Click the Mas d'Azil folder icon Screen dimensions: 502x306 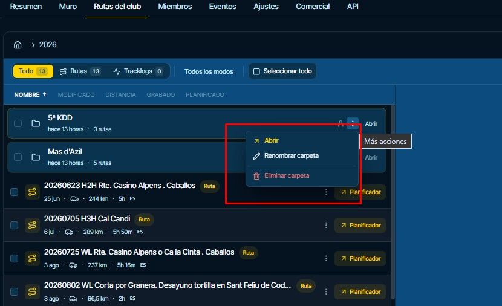click(36, 157)
